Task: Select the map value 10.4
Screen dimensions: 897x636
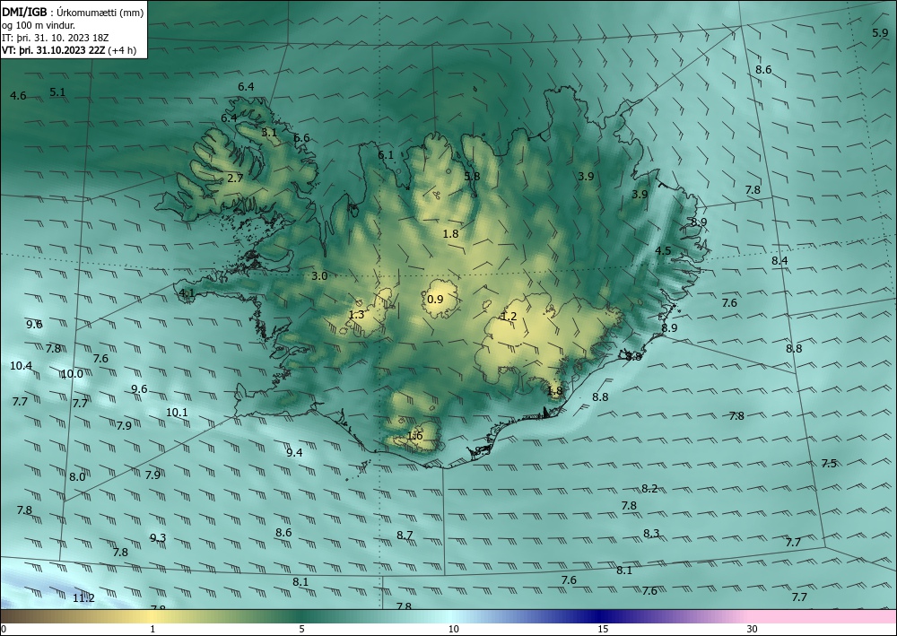Action: pyautogui.click(x=22, y=365)
